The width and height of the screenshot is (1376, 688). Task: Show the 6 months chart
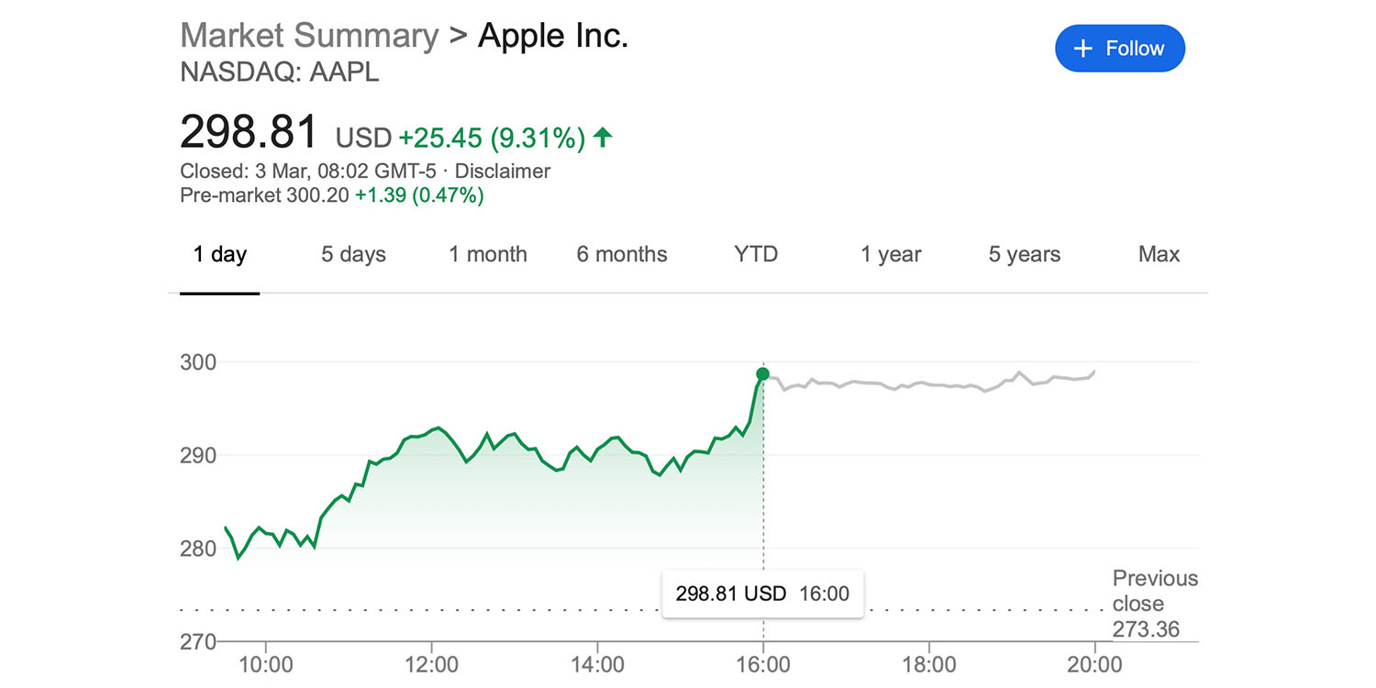(x=622, y=254)
